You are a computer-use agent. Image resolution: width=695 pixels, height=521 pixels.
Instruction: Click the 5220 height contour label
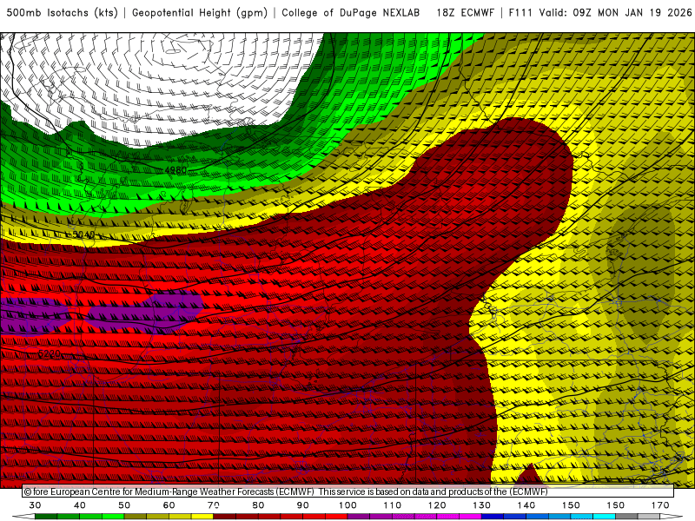click(x=50, y=353)
